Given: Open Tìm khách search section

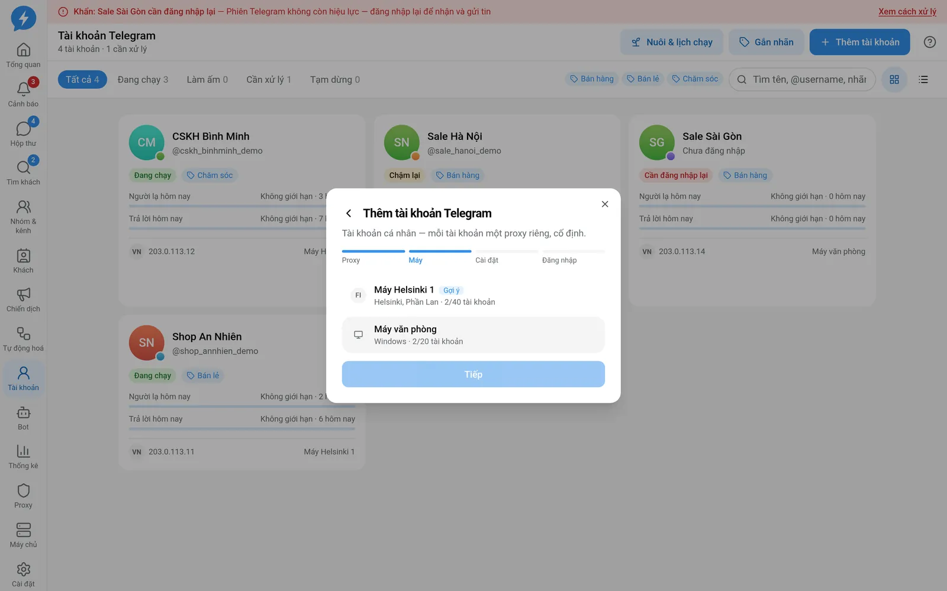Looking at the screenshot, I should (23, 173).
